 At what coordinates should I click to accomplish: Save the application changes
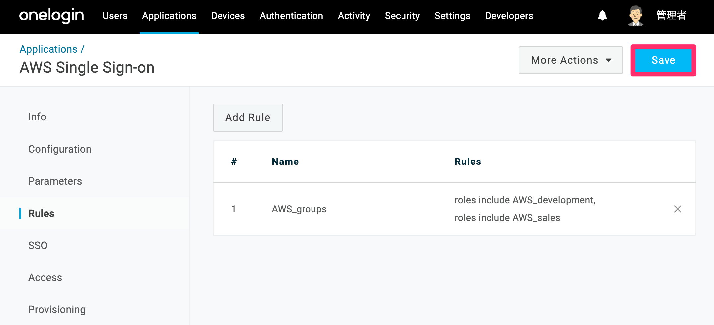(x=663, y=60)
